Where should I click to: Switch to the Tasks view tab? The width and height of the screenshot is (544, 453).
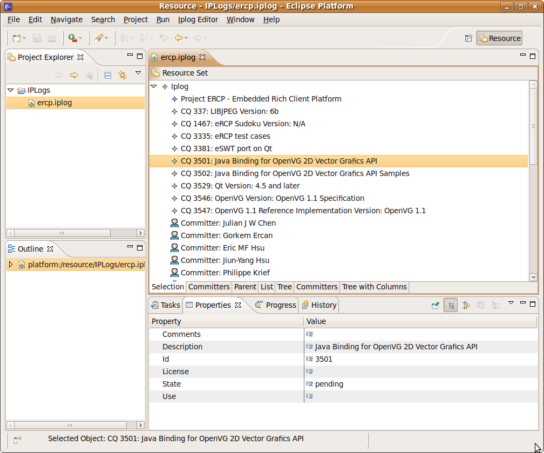coord(166,305)
